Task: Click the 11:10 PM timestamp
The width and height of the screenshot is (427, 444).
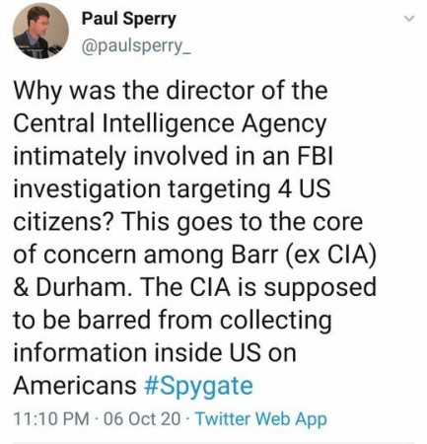Action: [51, 419]
